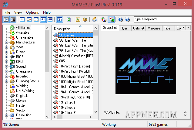Click the red cross folder toolbar icon
This screenshot has width=194, height=130.
pyautogui.click(x=104, y=19)
